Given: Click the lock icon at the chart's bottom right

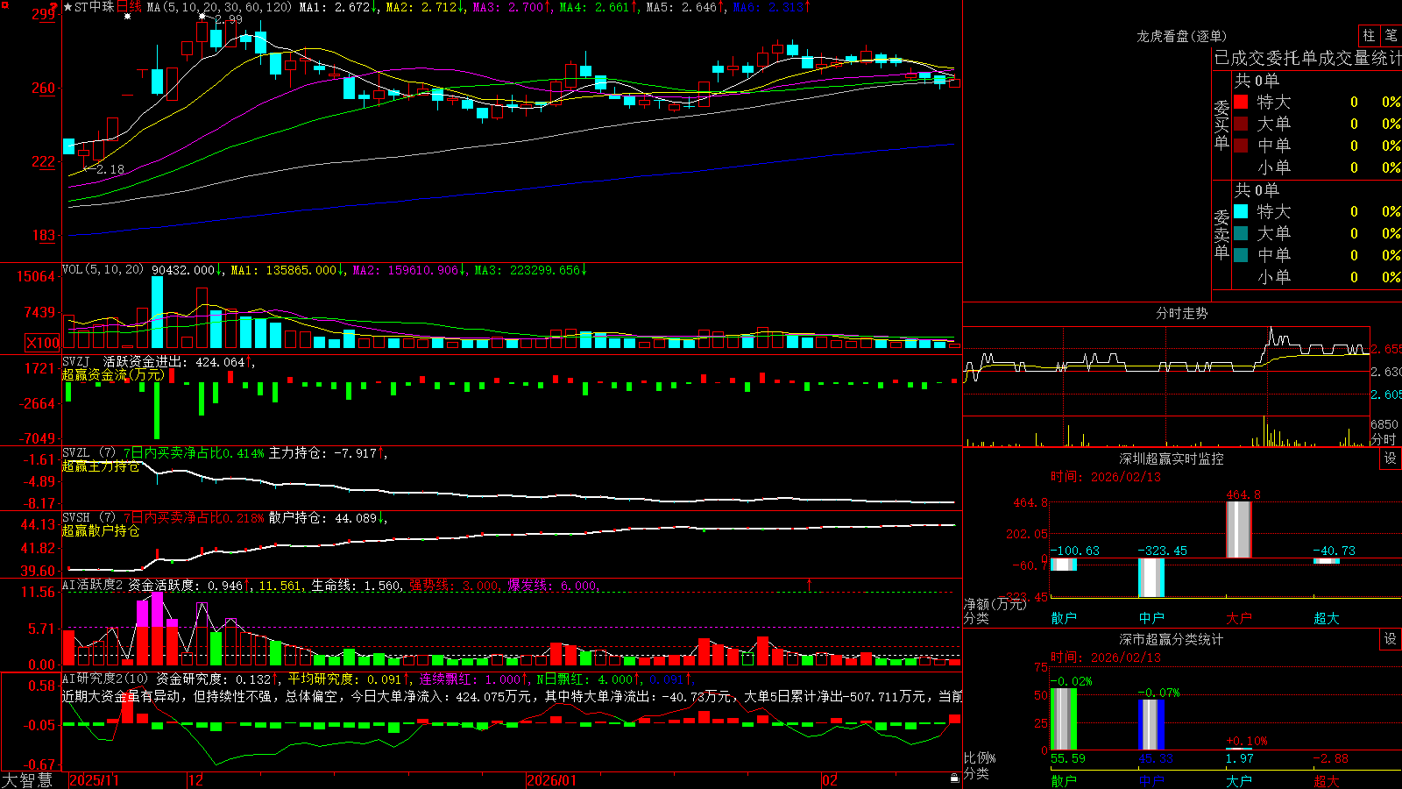Looking at the screenshot, I should pyautogui.click(x=954, y=778).
